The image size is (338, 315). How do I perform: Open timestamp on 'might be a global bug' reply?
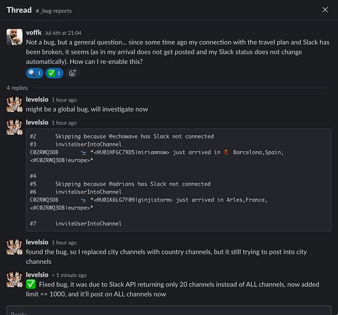pos(64,100)
